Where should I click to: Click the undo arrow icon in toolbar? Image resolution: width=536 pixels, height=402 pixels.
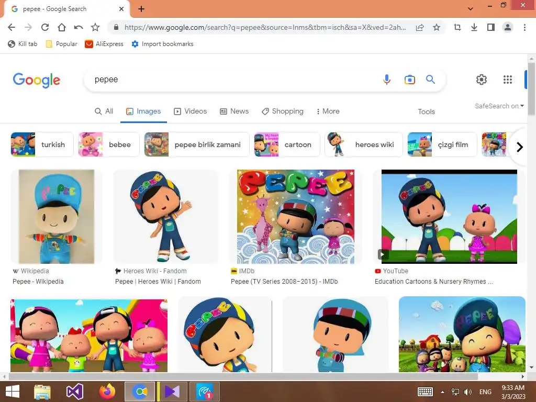pos(79,27)
